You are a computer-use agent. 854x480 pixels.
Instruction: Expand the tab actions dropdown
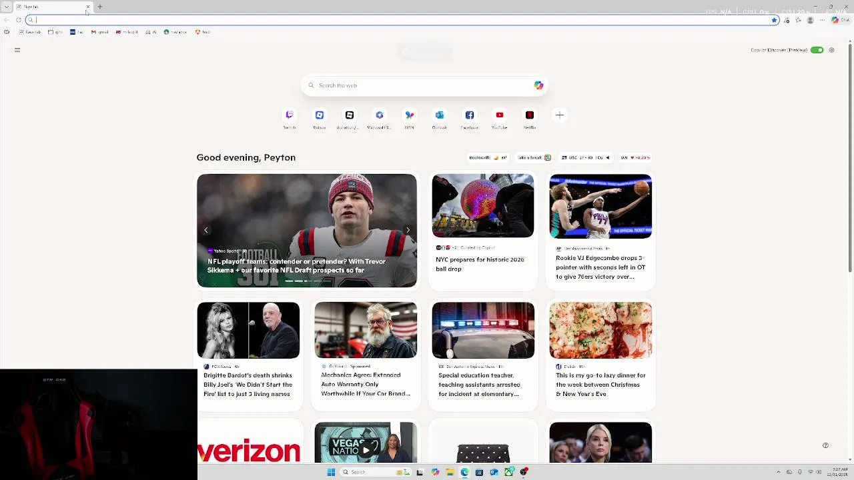point(7,7)
